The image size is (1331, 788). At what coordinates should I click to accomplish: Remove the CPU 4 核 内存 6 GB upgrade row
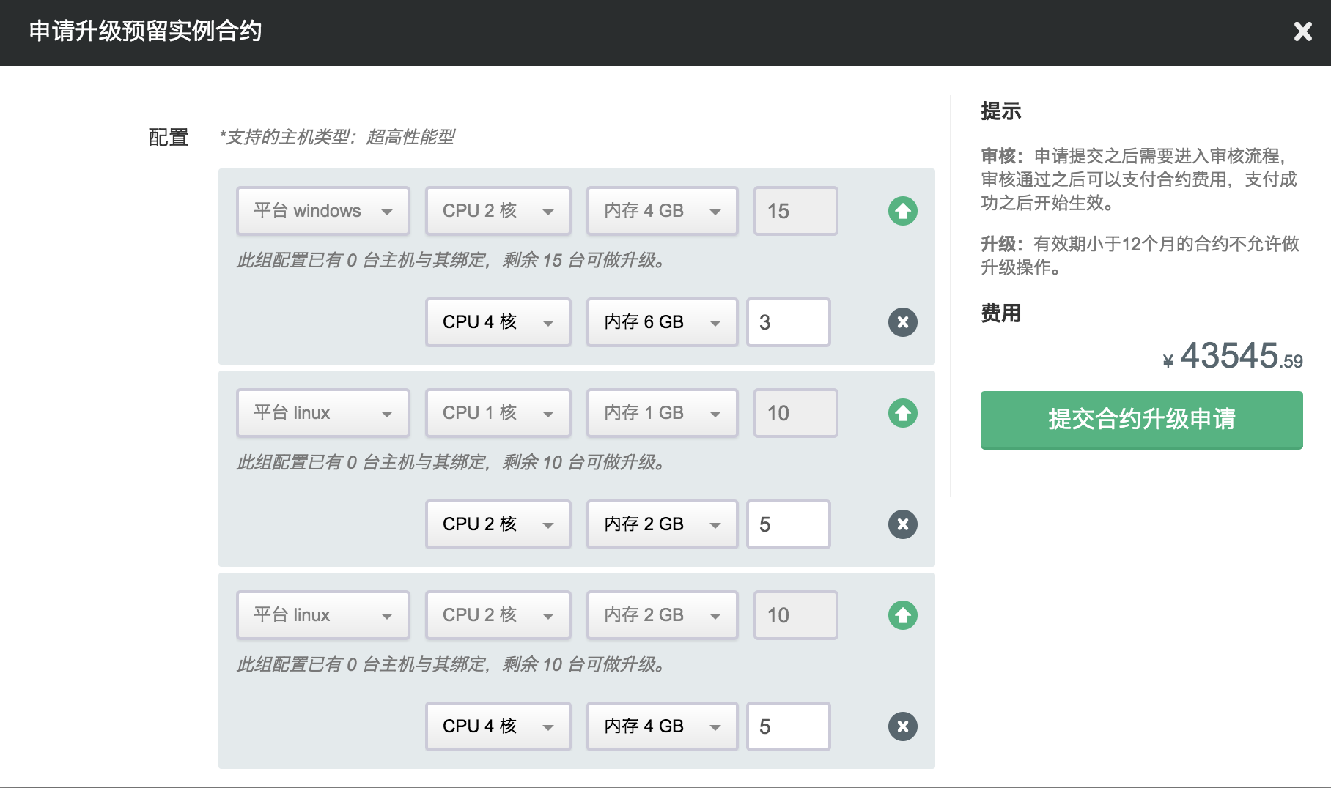[902, 322]
